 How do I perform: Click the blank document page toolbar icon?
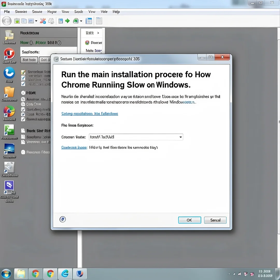pos(99,21)
